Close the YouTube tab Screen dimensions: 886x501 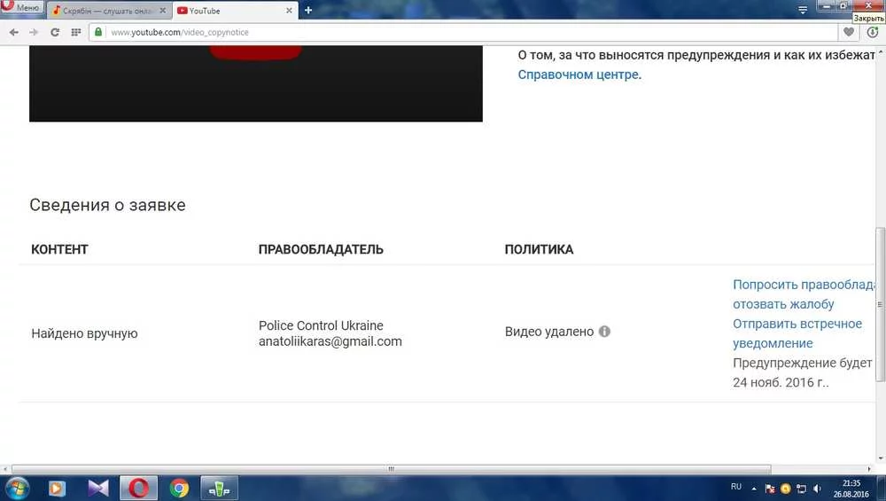289,10
